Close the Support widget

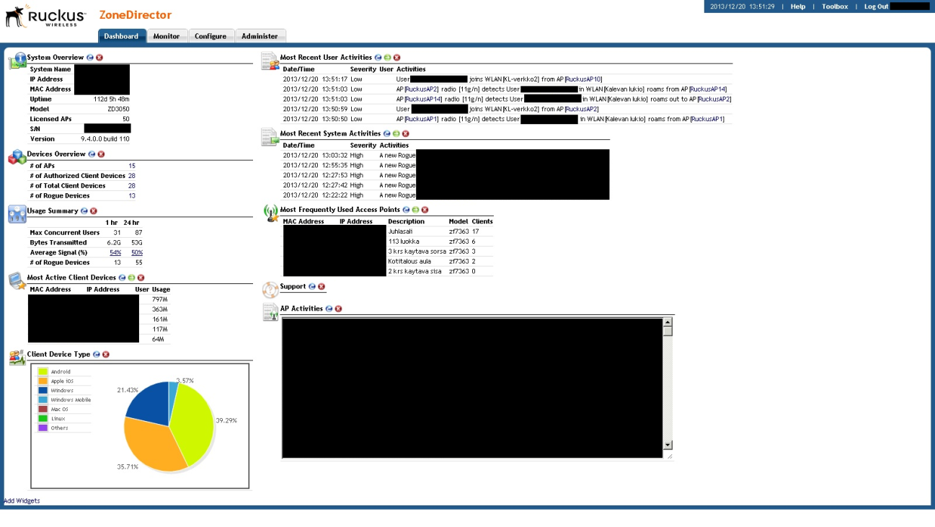coord(322,286)
